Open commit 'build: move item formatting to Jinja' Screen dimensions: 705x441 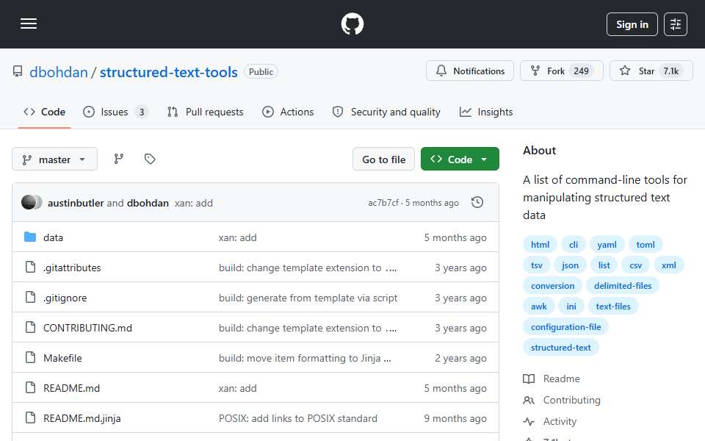coord(305,358)
